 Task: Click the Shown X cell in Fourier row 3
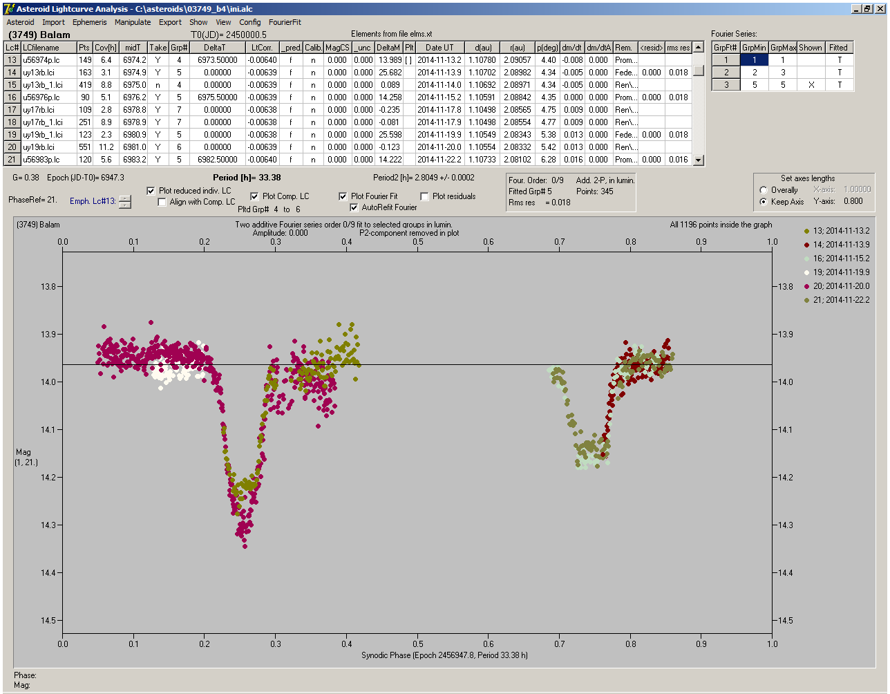810,85
